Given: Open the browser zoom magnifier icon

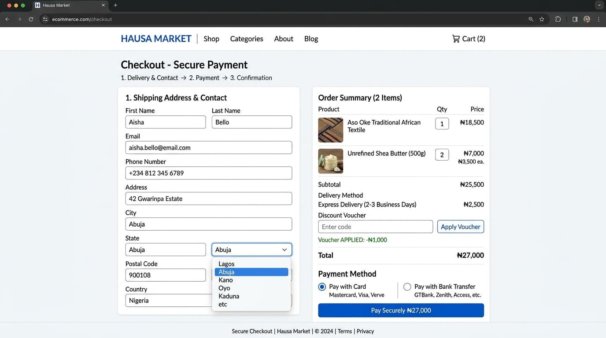Looking at the screenshot, I should tap(531, 19).
